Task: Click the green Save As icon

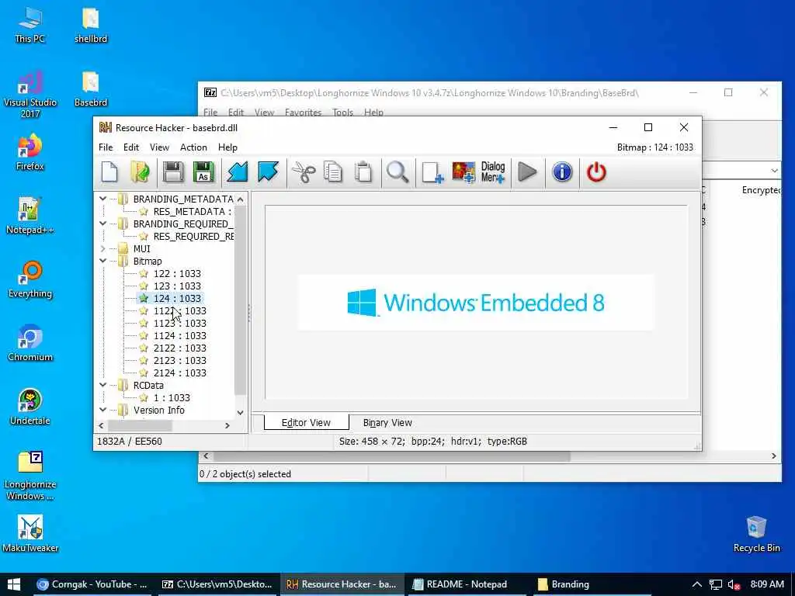Action: [204, 172]
